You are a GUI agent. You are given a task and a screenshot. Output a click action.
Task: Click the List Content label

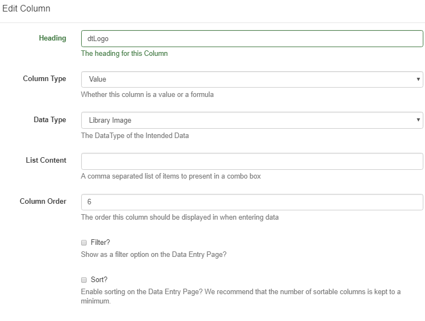click(x=46, y=160)
